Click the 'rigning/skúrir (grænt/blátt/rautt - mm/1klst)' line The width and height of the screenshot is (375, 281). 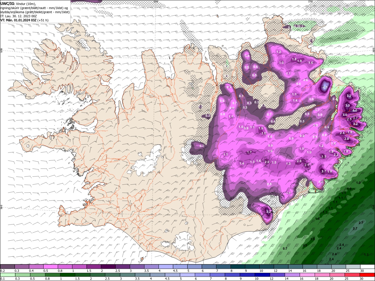click(34, 8)
